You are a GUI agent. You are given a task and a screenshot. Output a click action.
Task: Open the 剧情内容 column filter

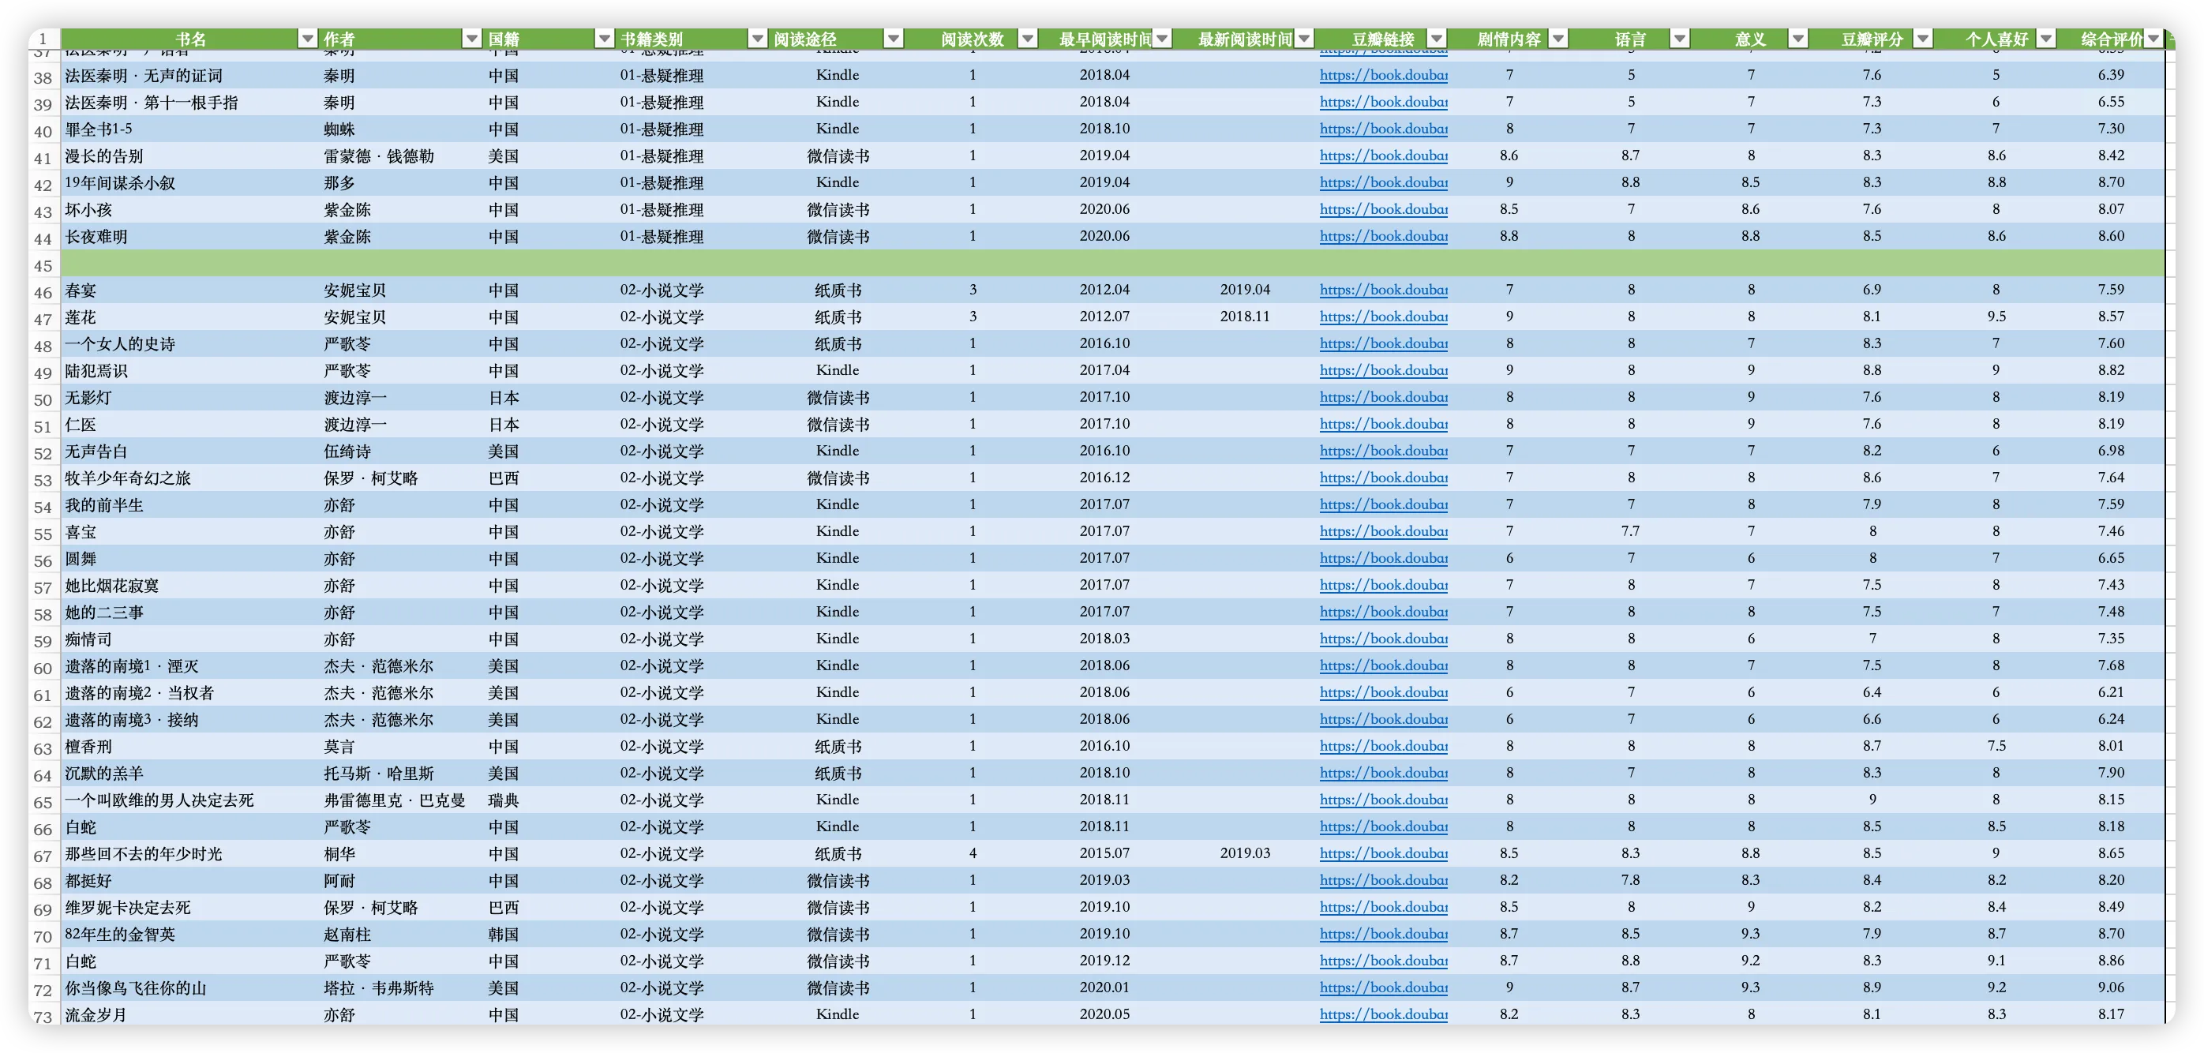coord(1558,39)
